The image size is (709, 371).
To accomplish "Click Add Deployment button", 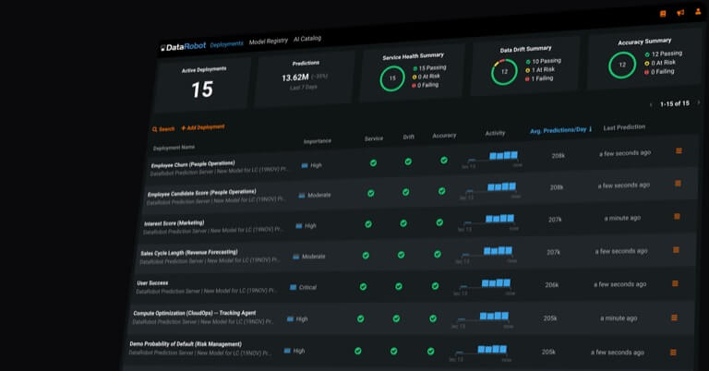I will [203, 127].
